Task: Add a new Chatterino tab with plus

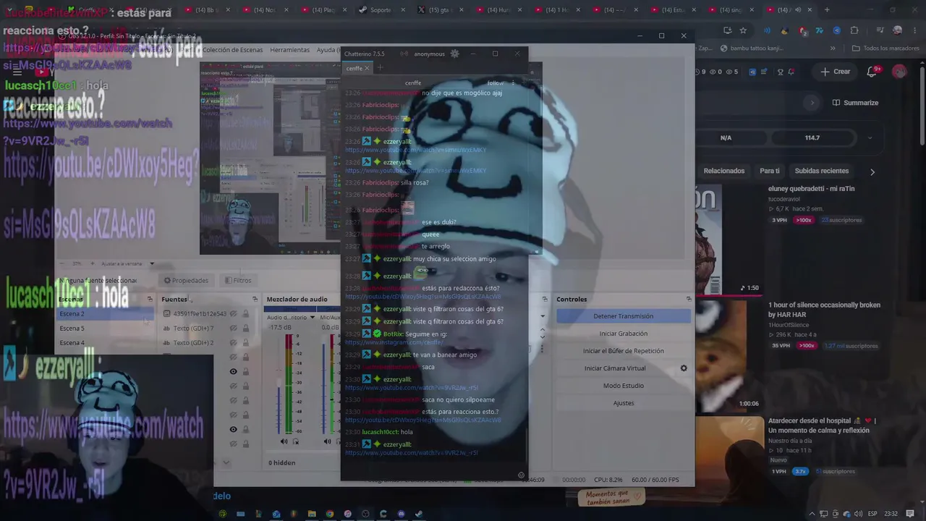Action: click(380, 68)
